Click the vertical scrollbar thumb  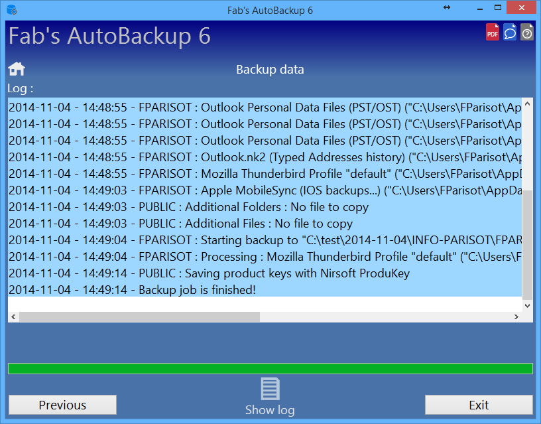pyautogui.click(x=527, y=245)
